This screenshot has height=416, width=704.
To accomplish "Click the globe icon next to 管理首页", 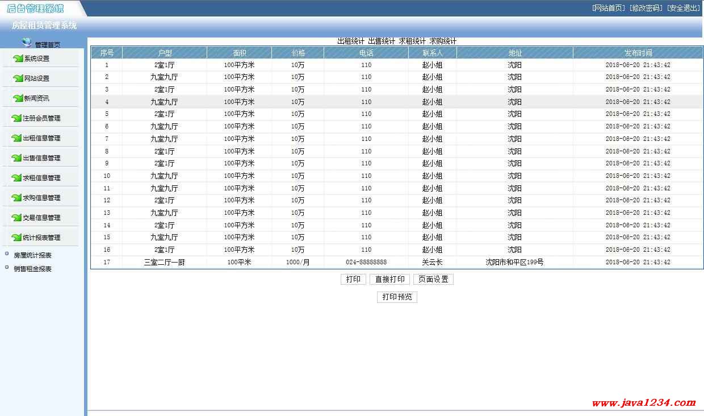I will tap(27, 43).
